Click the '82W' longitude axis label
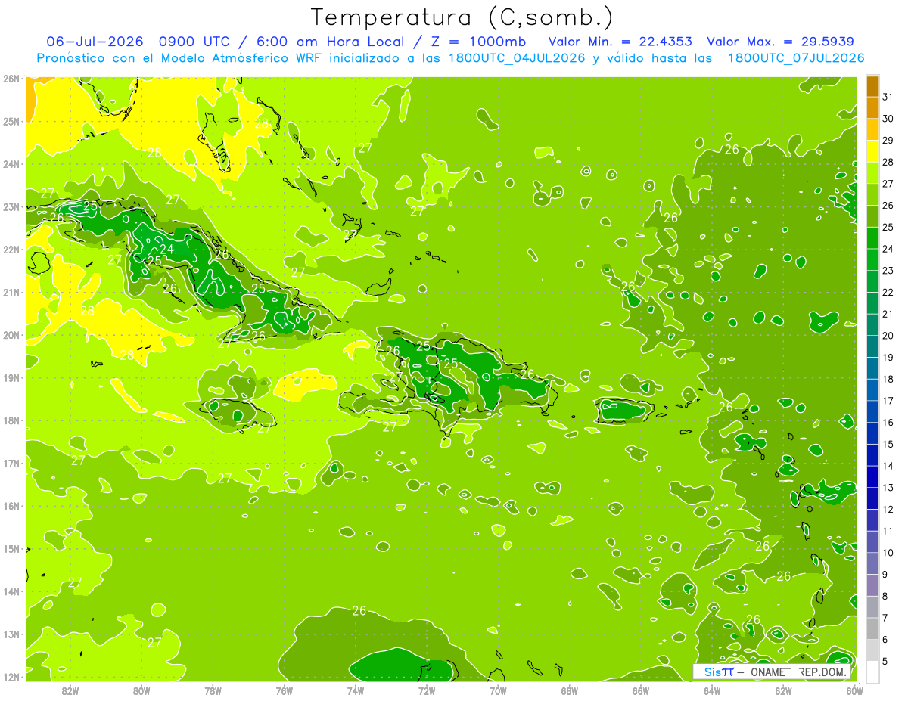 (x=70, y=690)
